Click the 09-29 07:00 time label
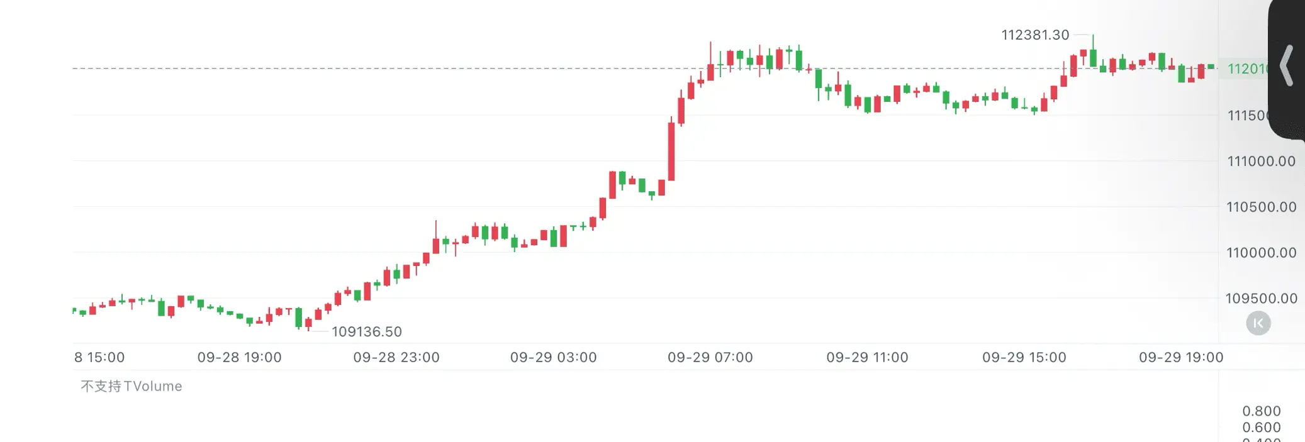 [710, 357]
